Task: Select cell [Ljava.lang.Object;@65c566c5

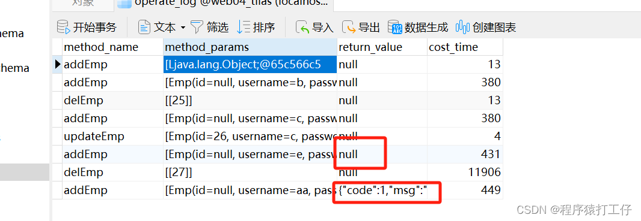Action: click(250, 65)
